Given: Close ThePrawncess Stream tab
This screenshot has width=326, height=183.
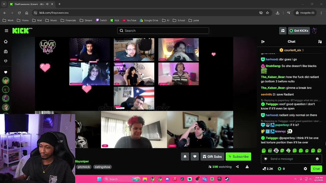Looking at the screenshot, I should 52,4.
